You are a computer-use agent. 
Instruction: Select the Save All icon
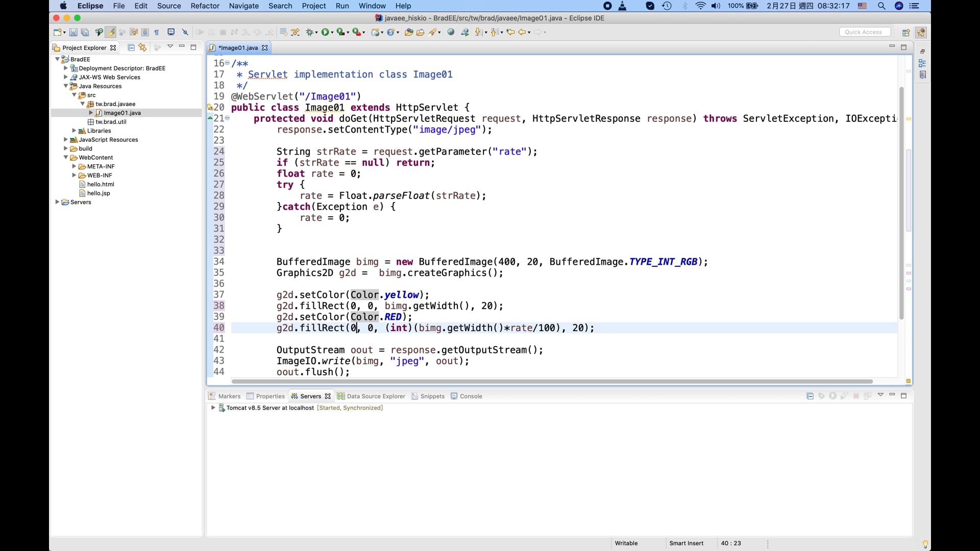(x=85, y=32)
